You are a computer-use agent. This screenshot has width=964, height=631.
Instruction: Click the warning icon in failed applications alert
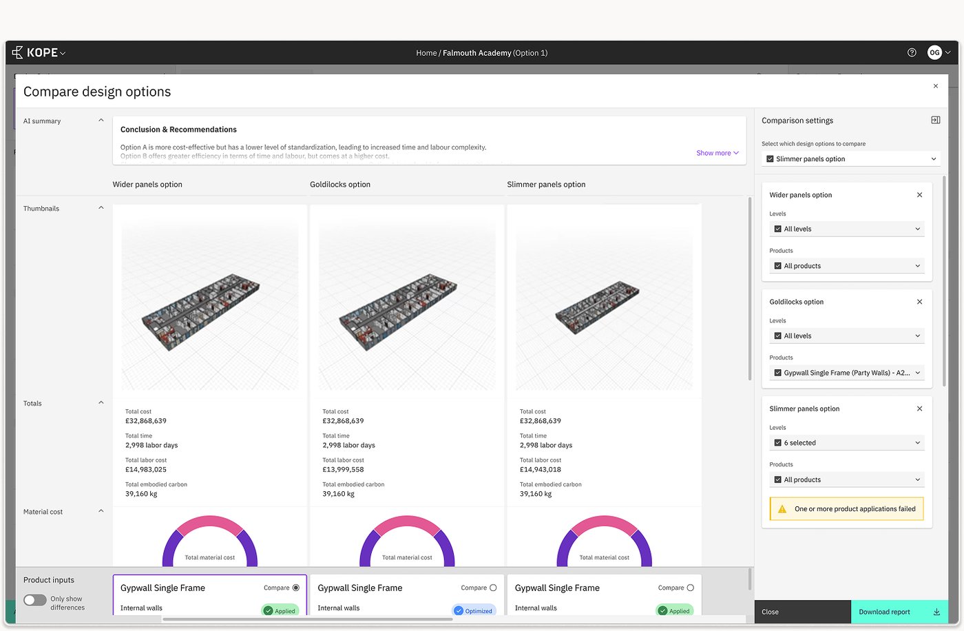tap(782, 509)
